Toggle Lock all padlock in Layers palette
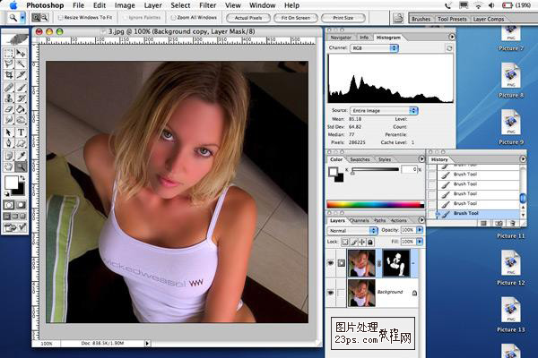 (x=370, y=243)
